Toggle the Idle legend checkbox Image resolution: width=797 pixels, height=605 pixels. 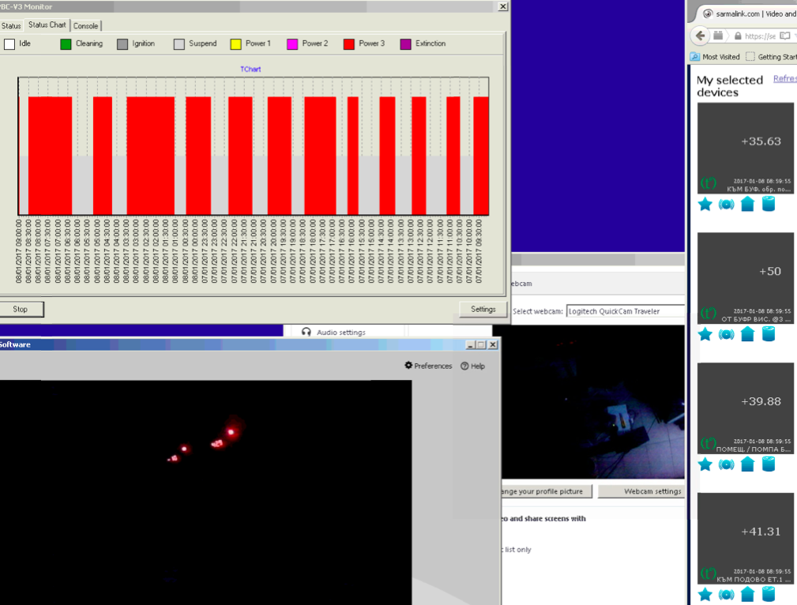(9, 44)
